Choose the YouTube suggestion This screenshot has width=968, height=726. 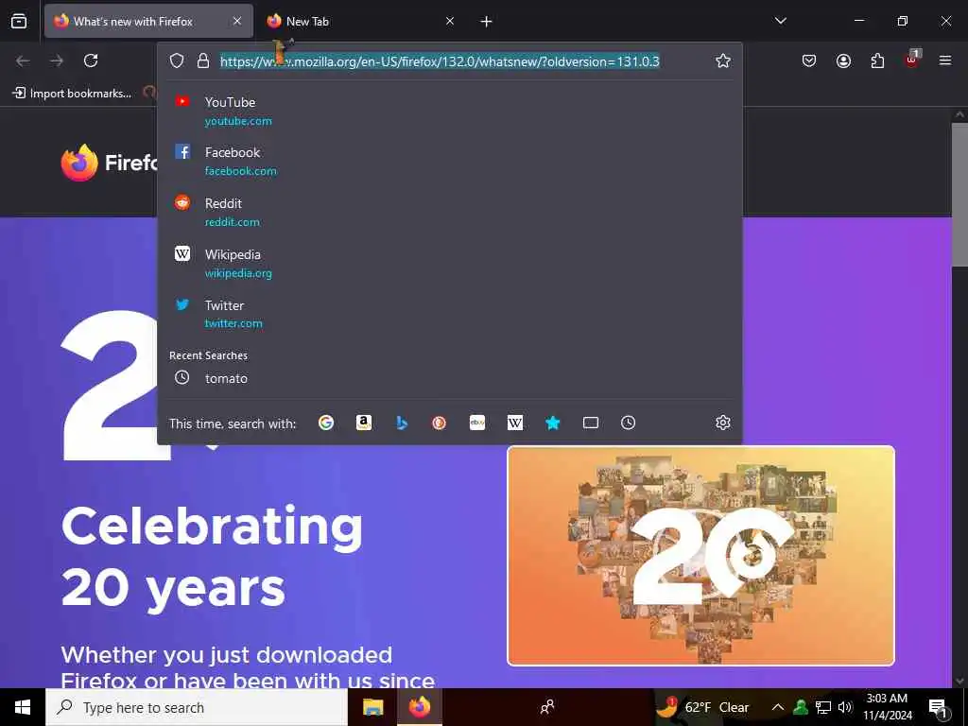[449, 111]
